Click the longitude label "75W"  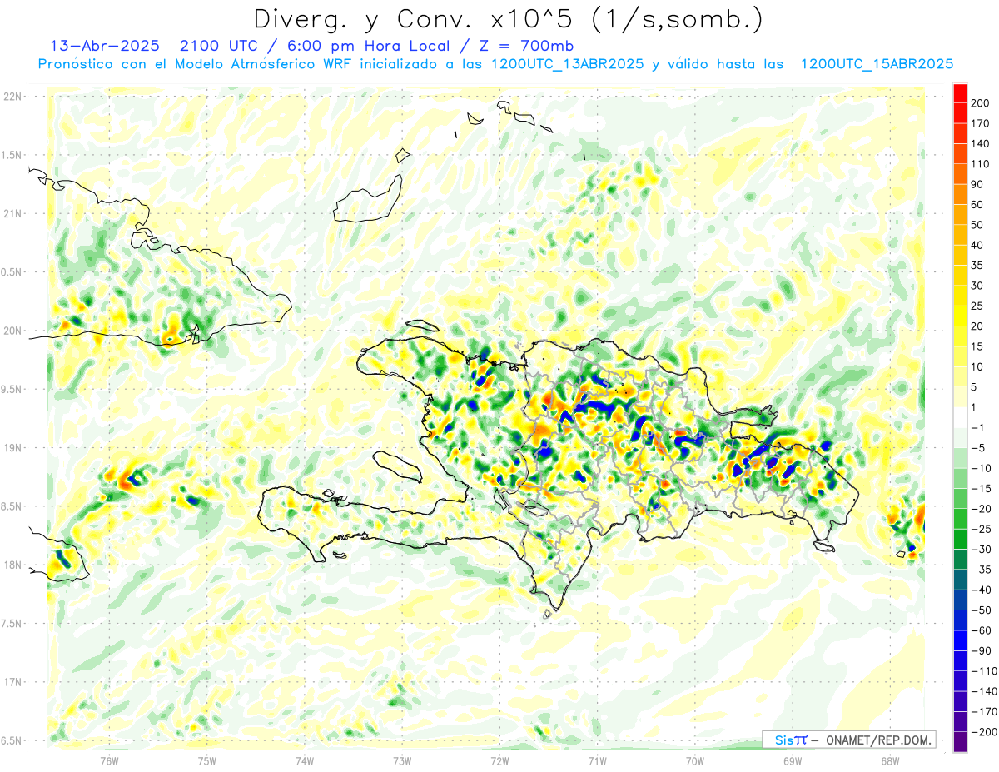tap(206, 760)
